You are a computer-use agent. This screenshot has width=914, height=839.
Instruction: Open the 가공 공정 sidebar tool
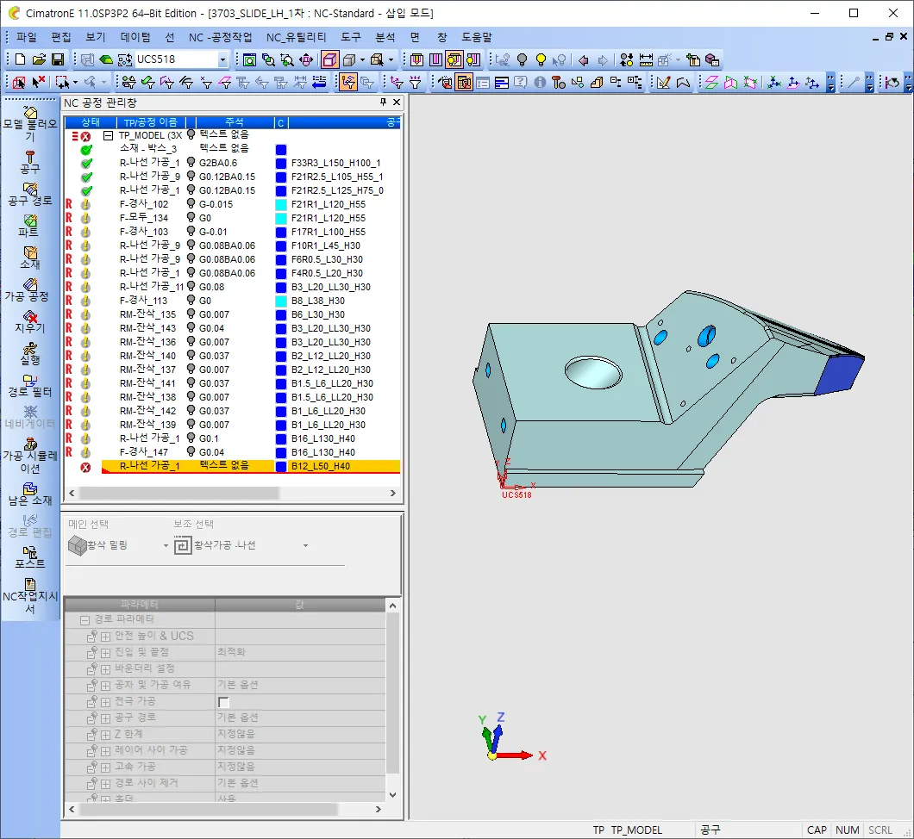(x=28, y=290)
